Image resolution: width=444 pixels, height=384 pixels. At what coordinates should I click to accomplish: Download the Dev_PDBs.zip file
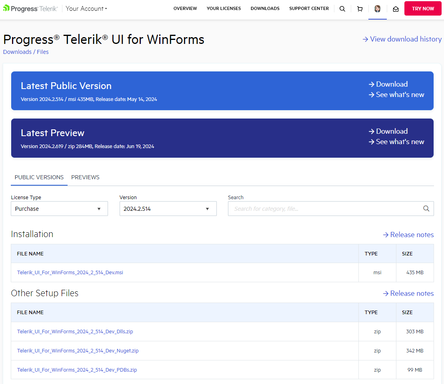pos(77,370)
